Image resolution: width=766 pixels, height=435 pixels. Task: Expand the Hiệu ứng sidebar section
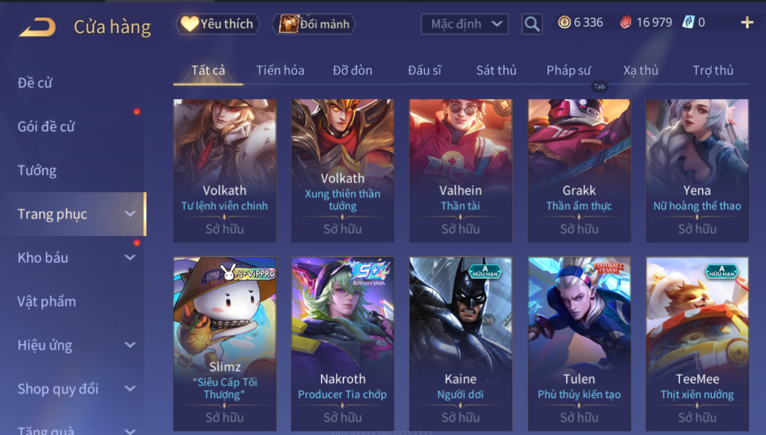coord(130,345)
